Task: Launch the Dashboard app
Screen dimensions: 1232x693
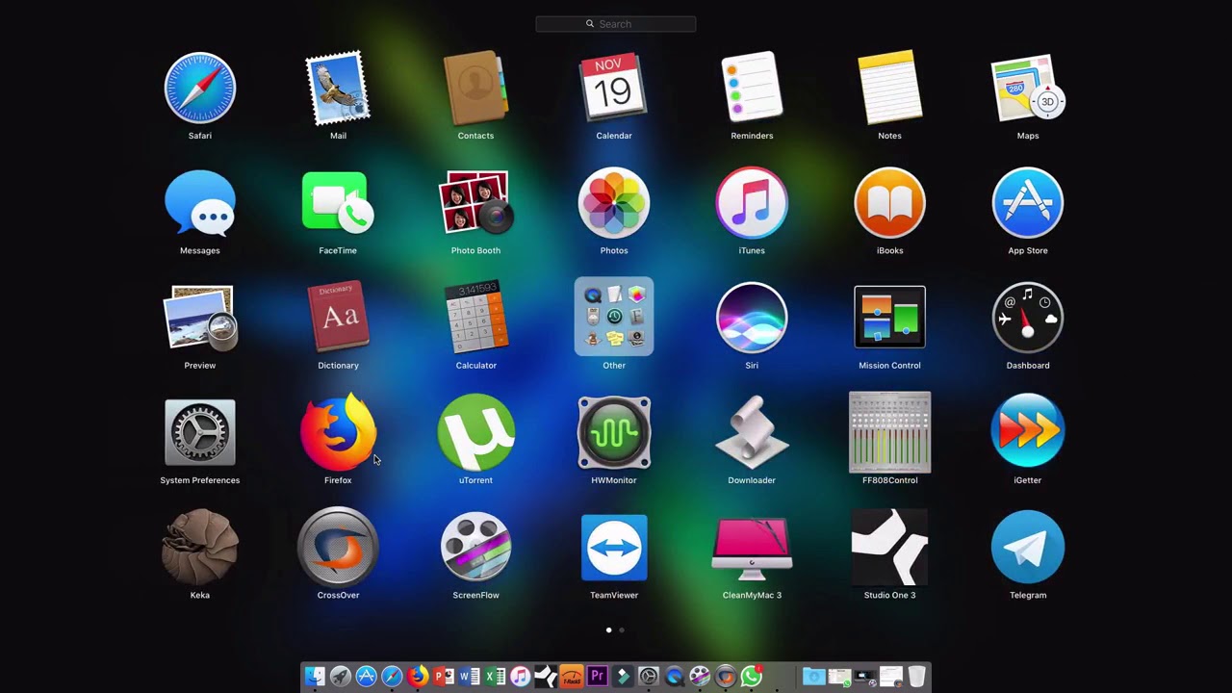Action: click(x=1028, y=318)
